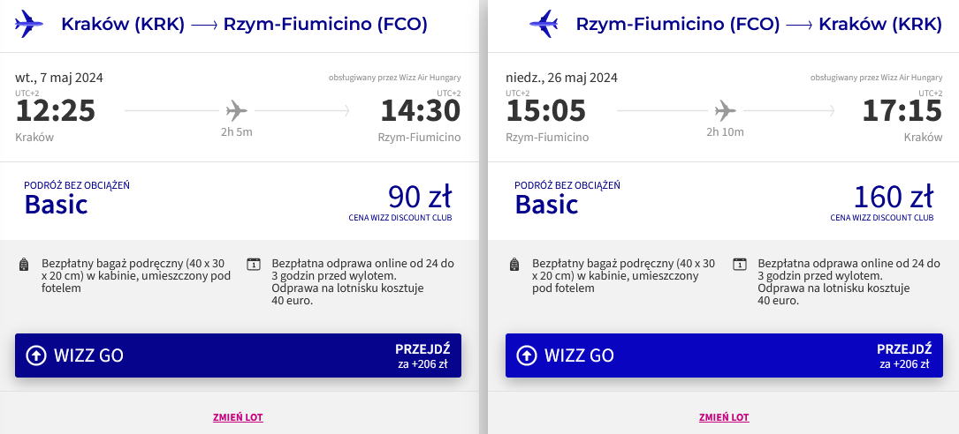Image resolution: width=959 pixels, height=434 pixels.
Task: Click the wt., 7 maj 2024 date label
Action: click(x=59, y=78)
